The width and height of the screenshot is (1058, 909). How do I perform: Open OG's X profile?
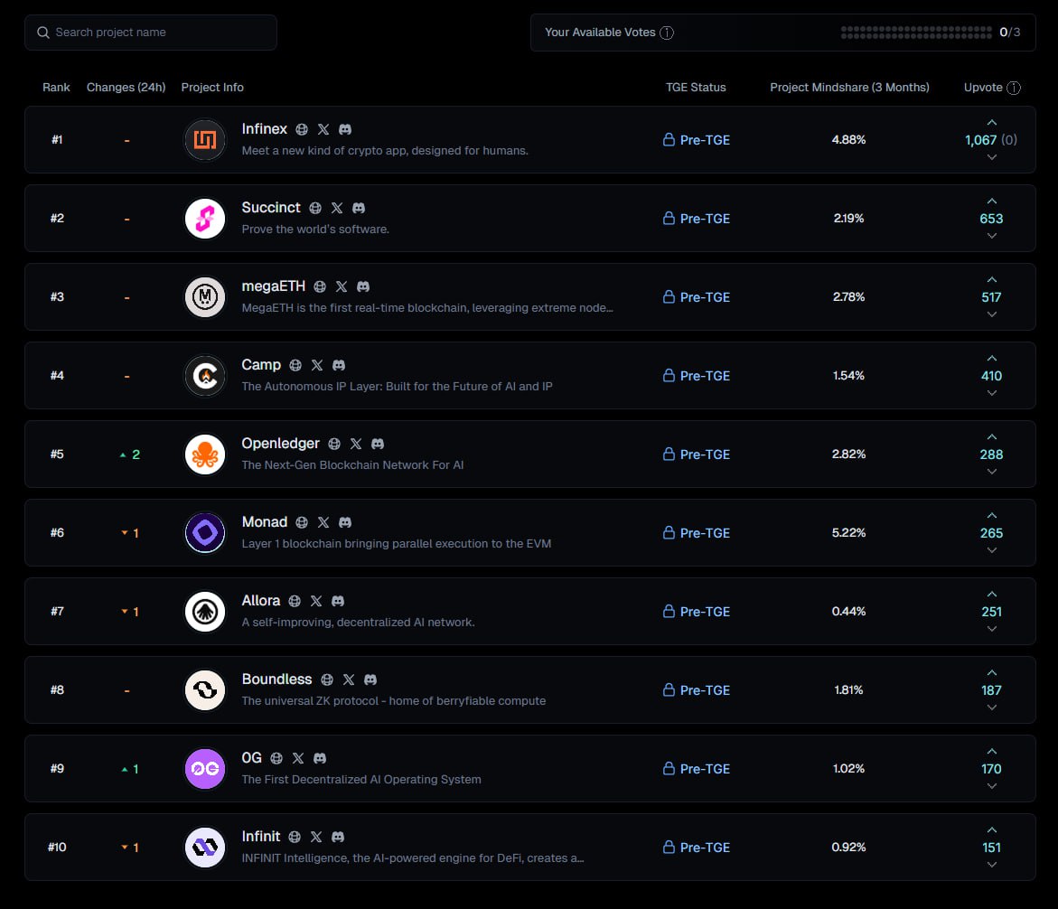(x=298, y=758)
